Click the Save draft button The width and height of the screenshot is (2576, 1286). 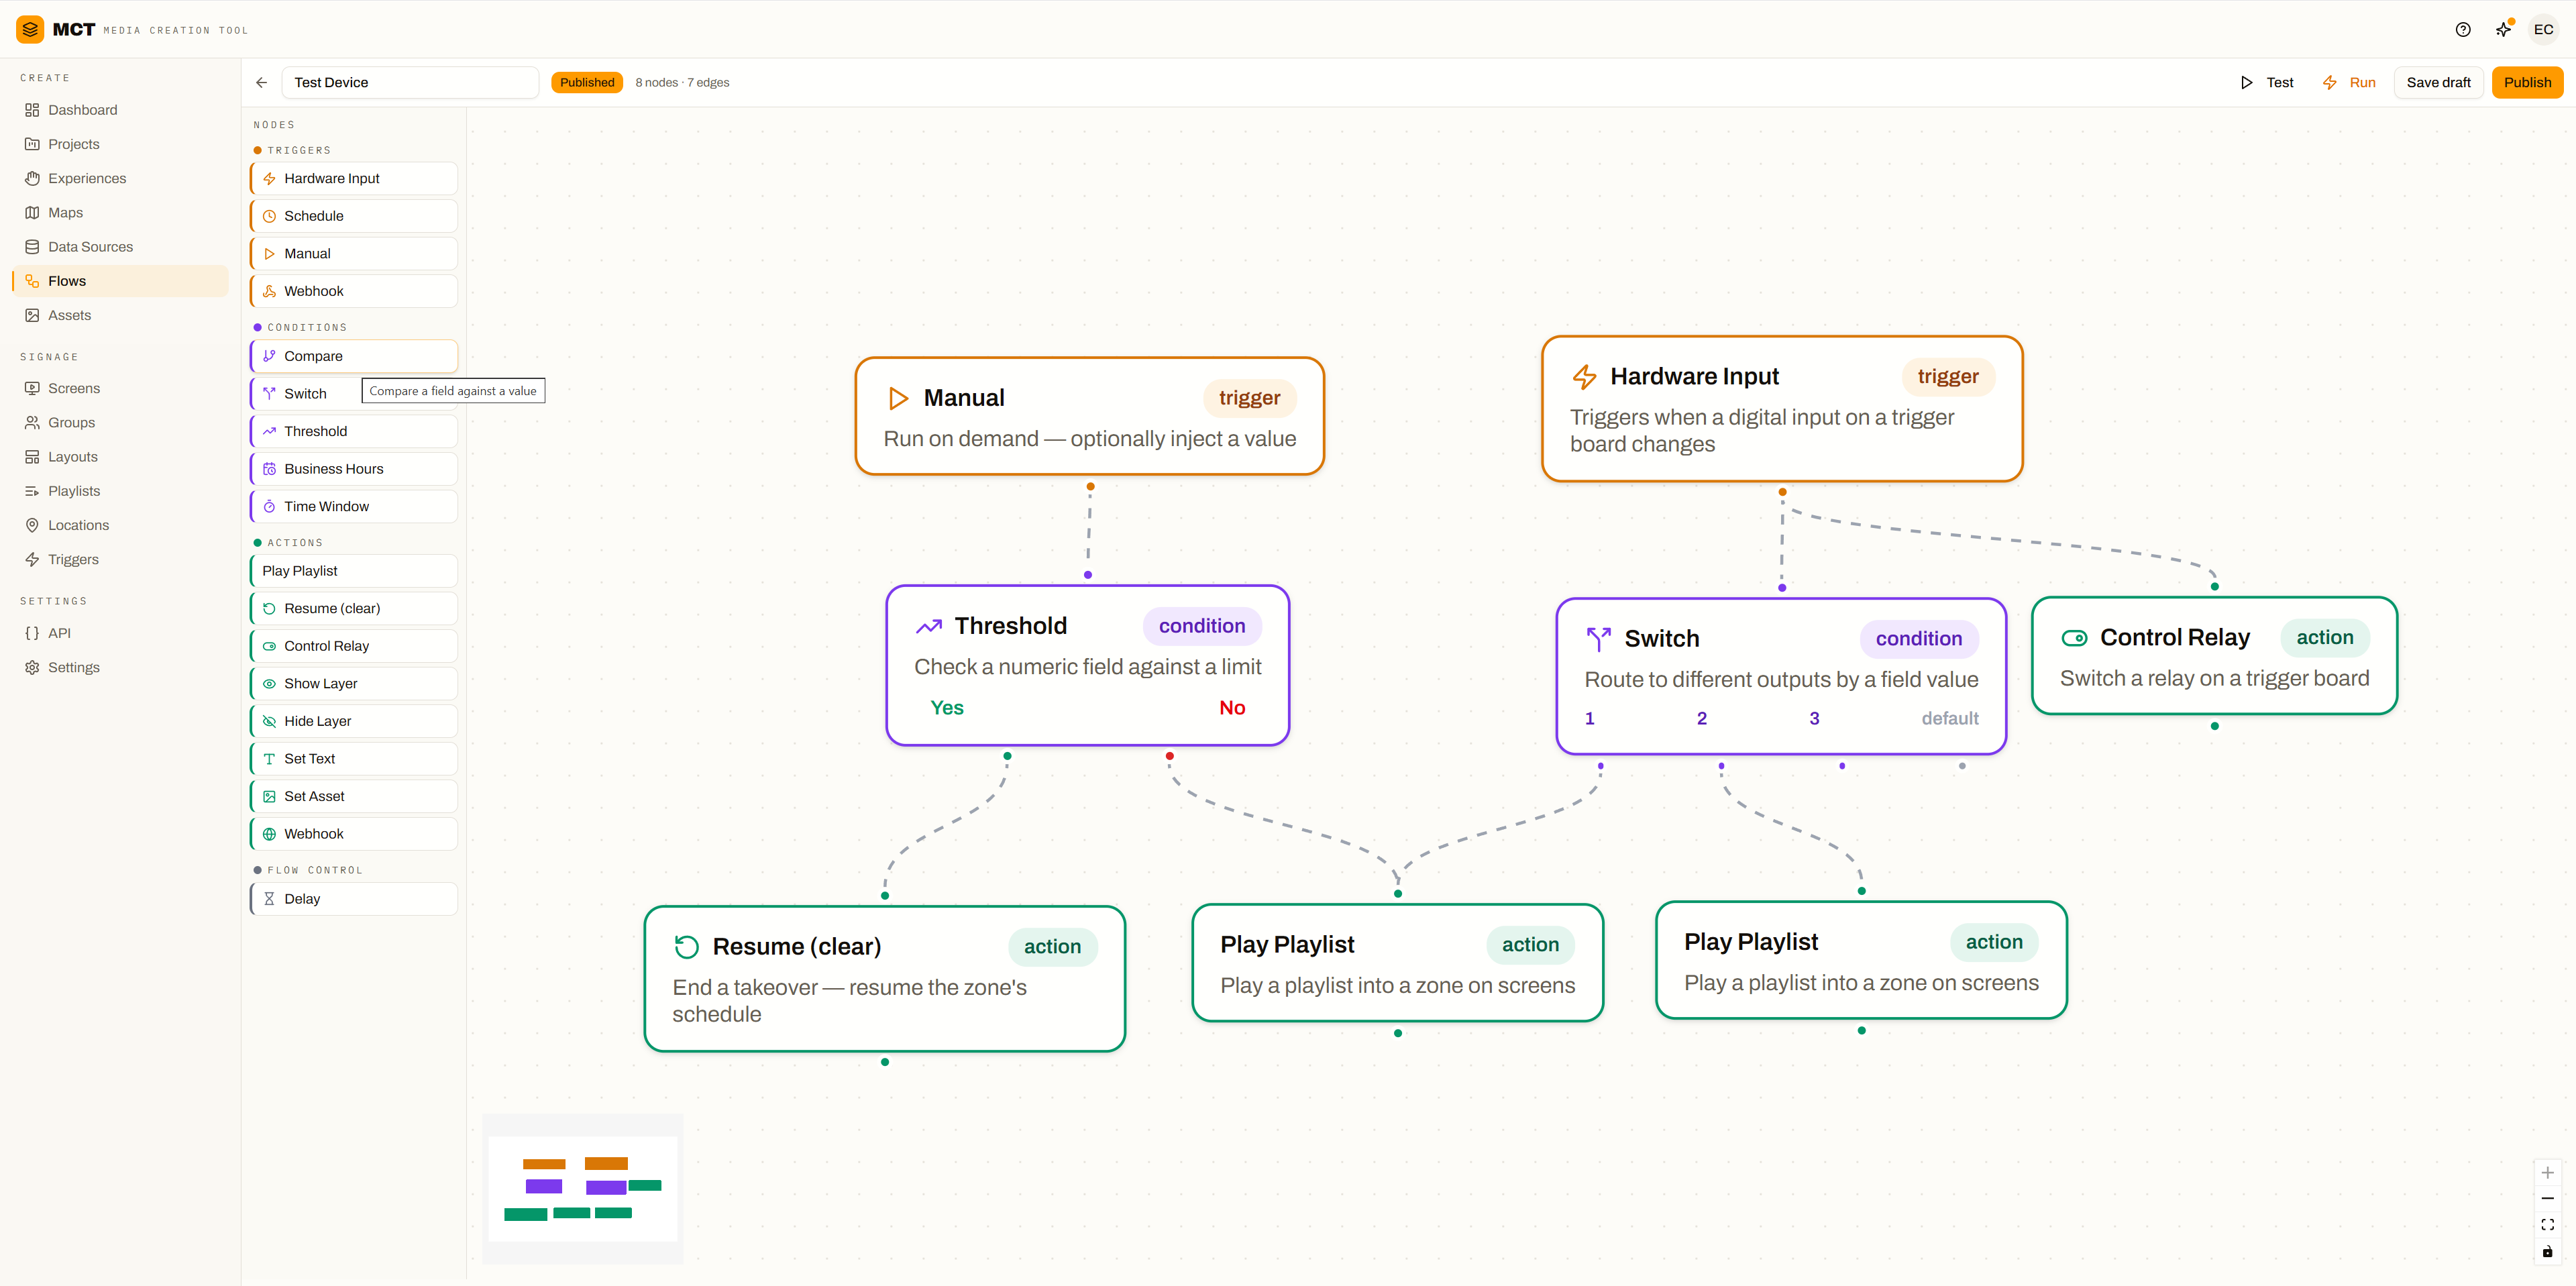click(2438, 83)
